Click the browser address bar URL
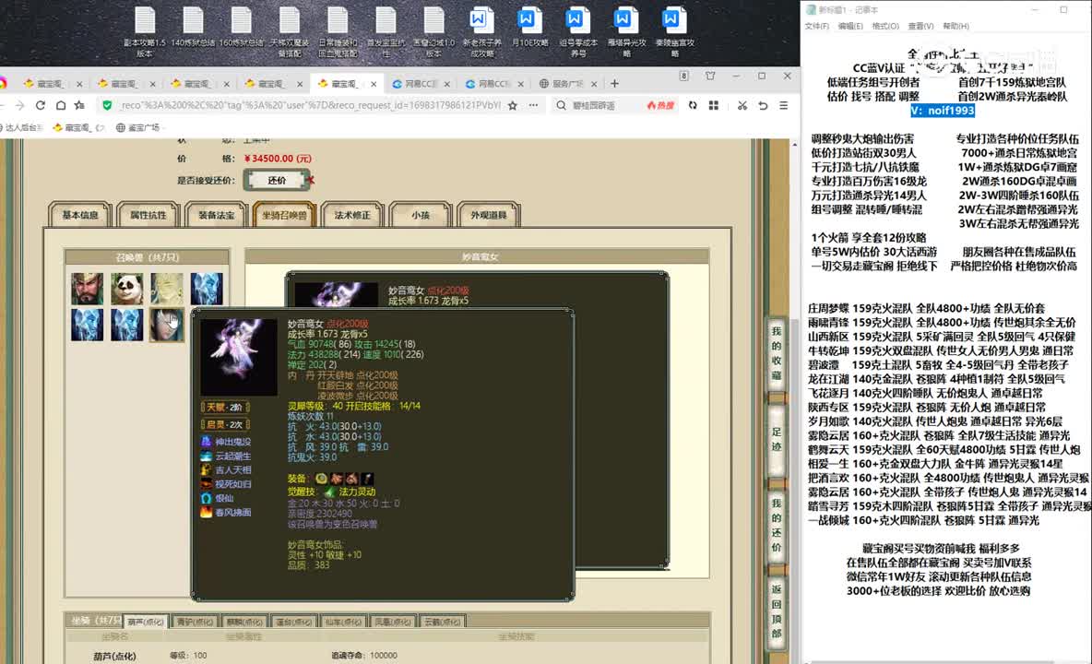Screen dimensions: 1092x664 [x=311, y=105]
